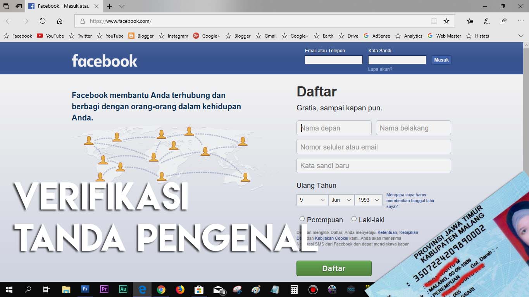The image size is (529, 297).
Task: Click the browser forward arrow
Action: (x=26, y=21)
